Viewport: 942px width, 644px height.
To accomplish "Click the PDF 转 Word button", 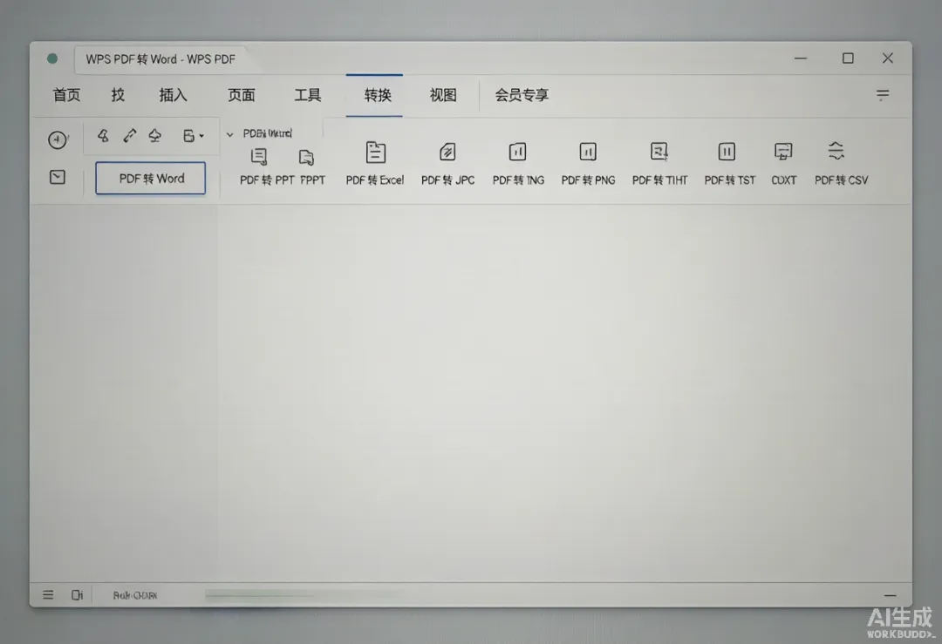I will 150,179.
